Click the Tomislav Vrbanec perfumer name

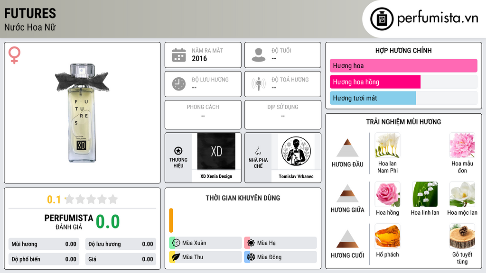(296, 176)
